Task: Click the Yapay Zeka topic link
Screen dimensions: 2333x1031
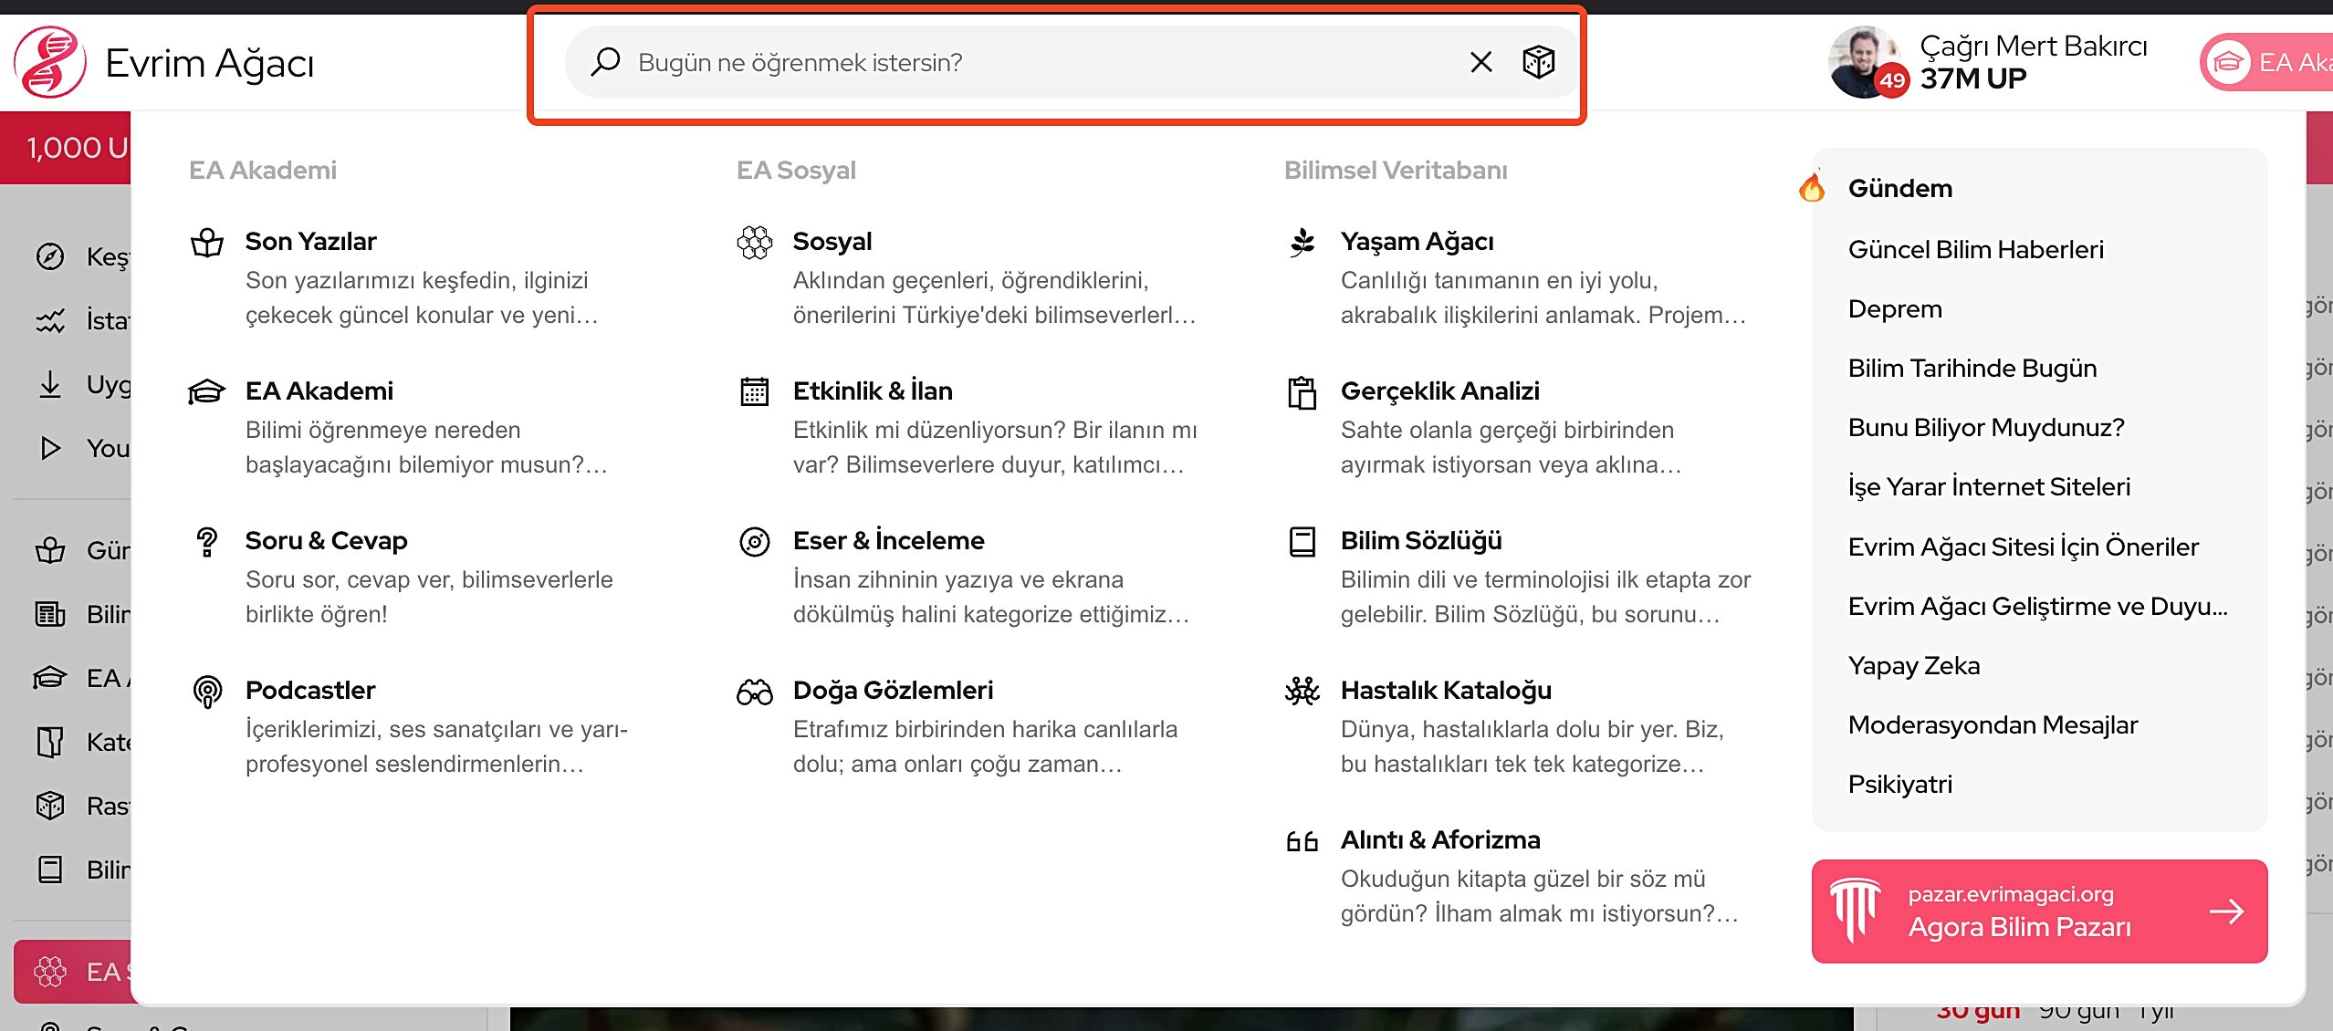Action: pos(1913,666)
